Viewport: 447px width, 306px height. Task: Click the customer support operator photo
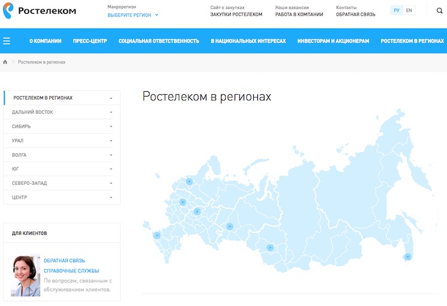pyautogui.click(x=25, y=275)
